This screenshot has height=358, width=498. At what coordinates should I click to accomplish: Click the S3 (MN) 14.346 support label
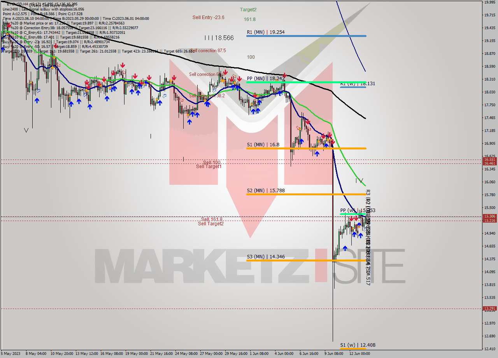(266, 257)
